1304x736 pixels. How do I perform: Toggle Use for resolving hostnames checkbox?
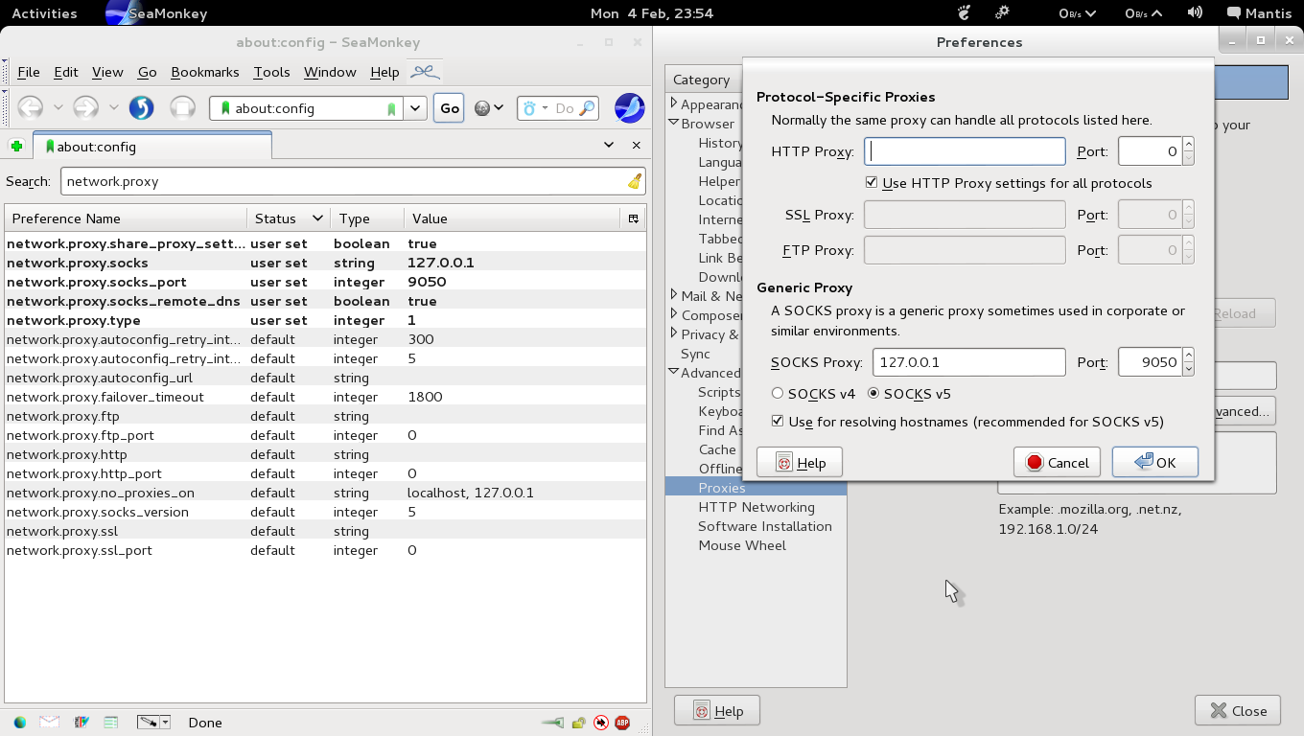coord(778,421)
